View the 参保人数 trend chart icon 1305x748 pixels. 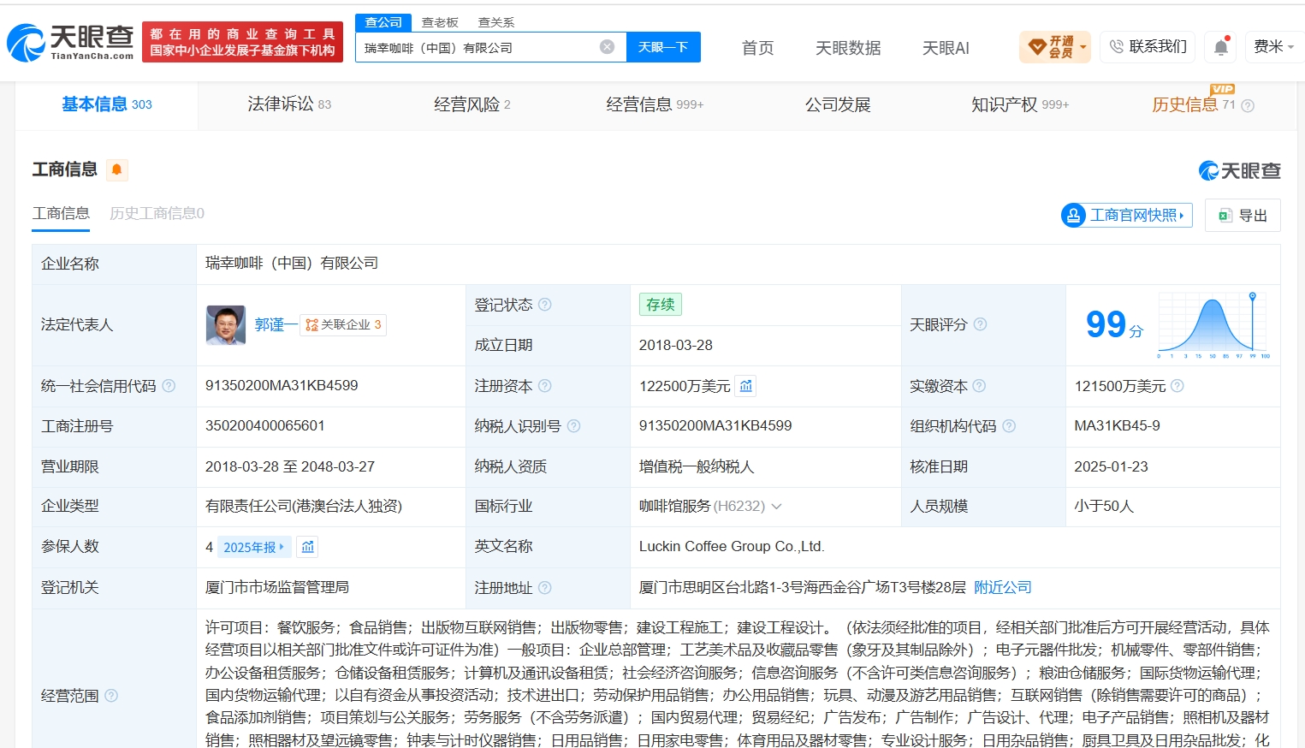308,547
